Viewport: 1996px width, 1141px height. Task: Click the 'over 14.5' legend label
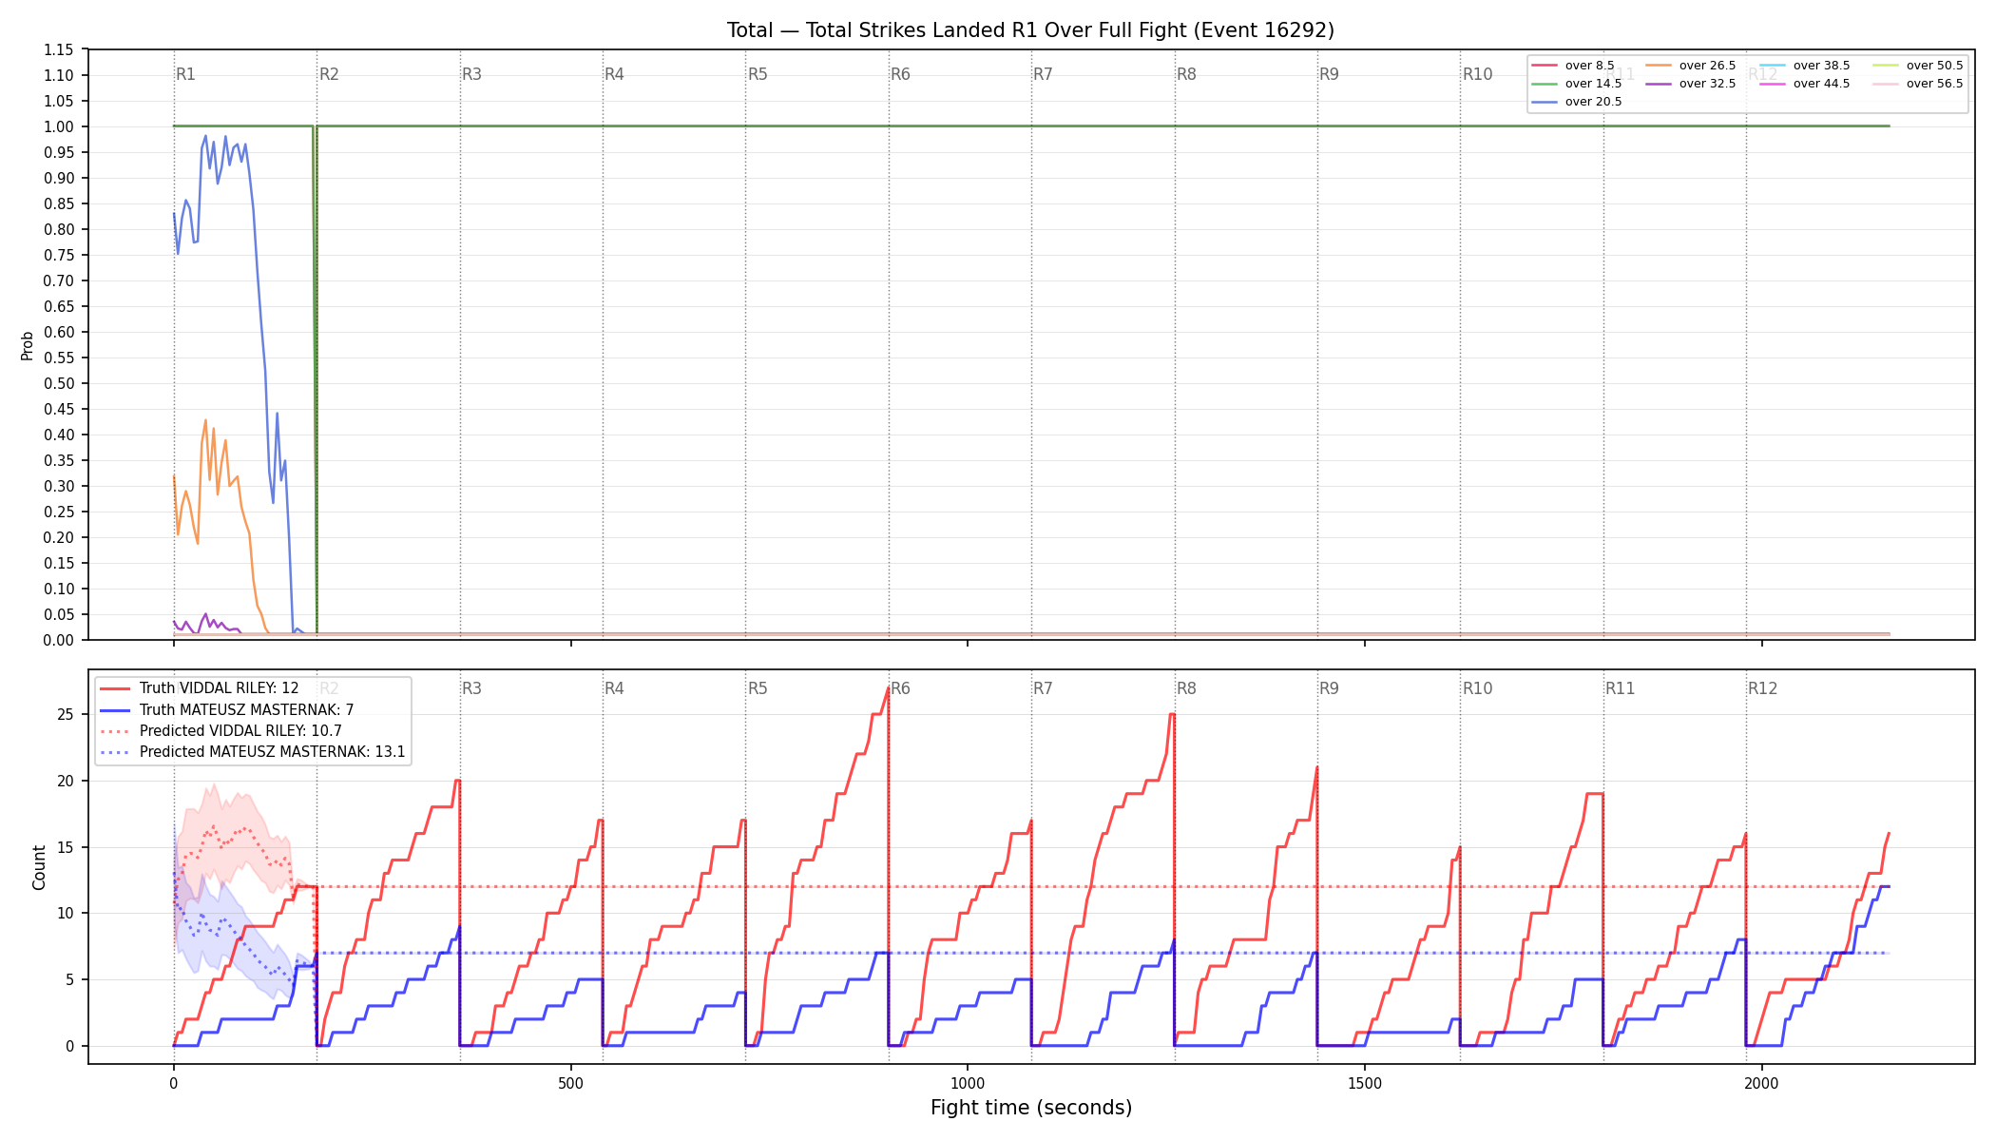(x=1593, y=84)
